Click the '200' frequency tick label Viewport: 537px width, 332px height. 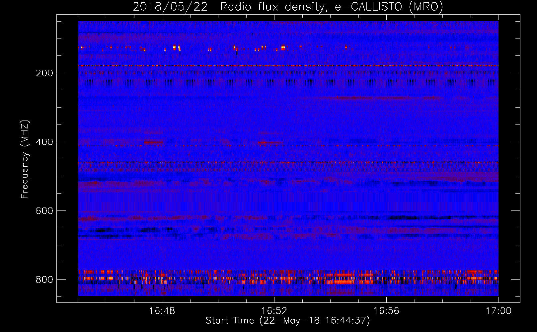point(44,73)
